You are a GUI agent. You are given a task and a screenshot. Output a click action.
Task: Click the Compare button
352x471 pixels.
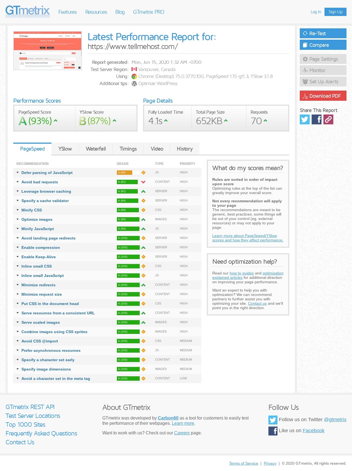[x=323, y=45]
